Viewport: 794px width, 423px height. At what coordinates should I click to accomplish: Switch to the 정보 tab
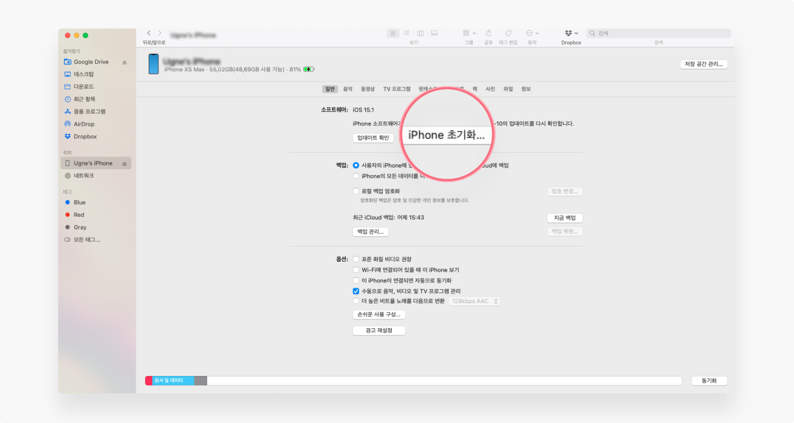pyautogui.click(x=526, y=89)
